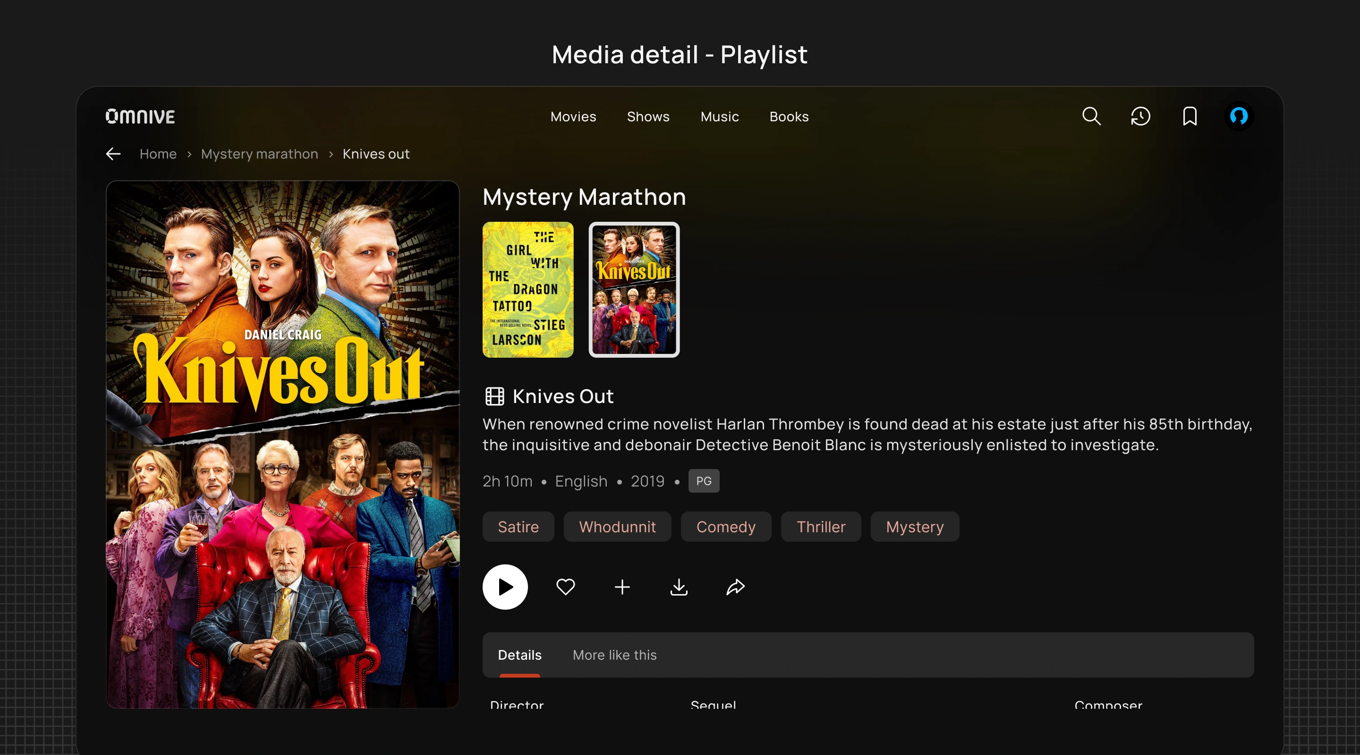Click the download icon
This screenshot has height=755, width=1360.
(x=679, y=587)
